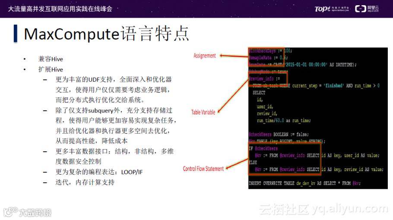The image size is (393, 220).
Task: Click the line 程，使得用户能够更加容易实现复杂任务
Action: 116,121
